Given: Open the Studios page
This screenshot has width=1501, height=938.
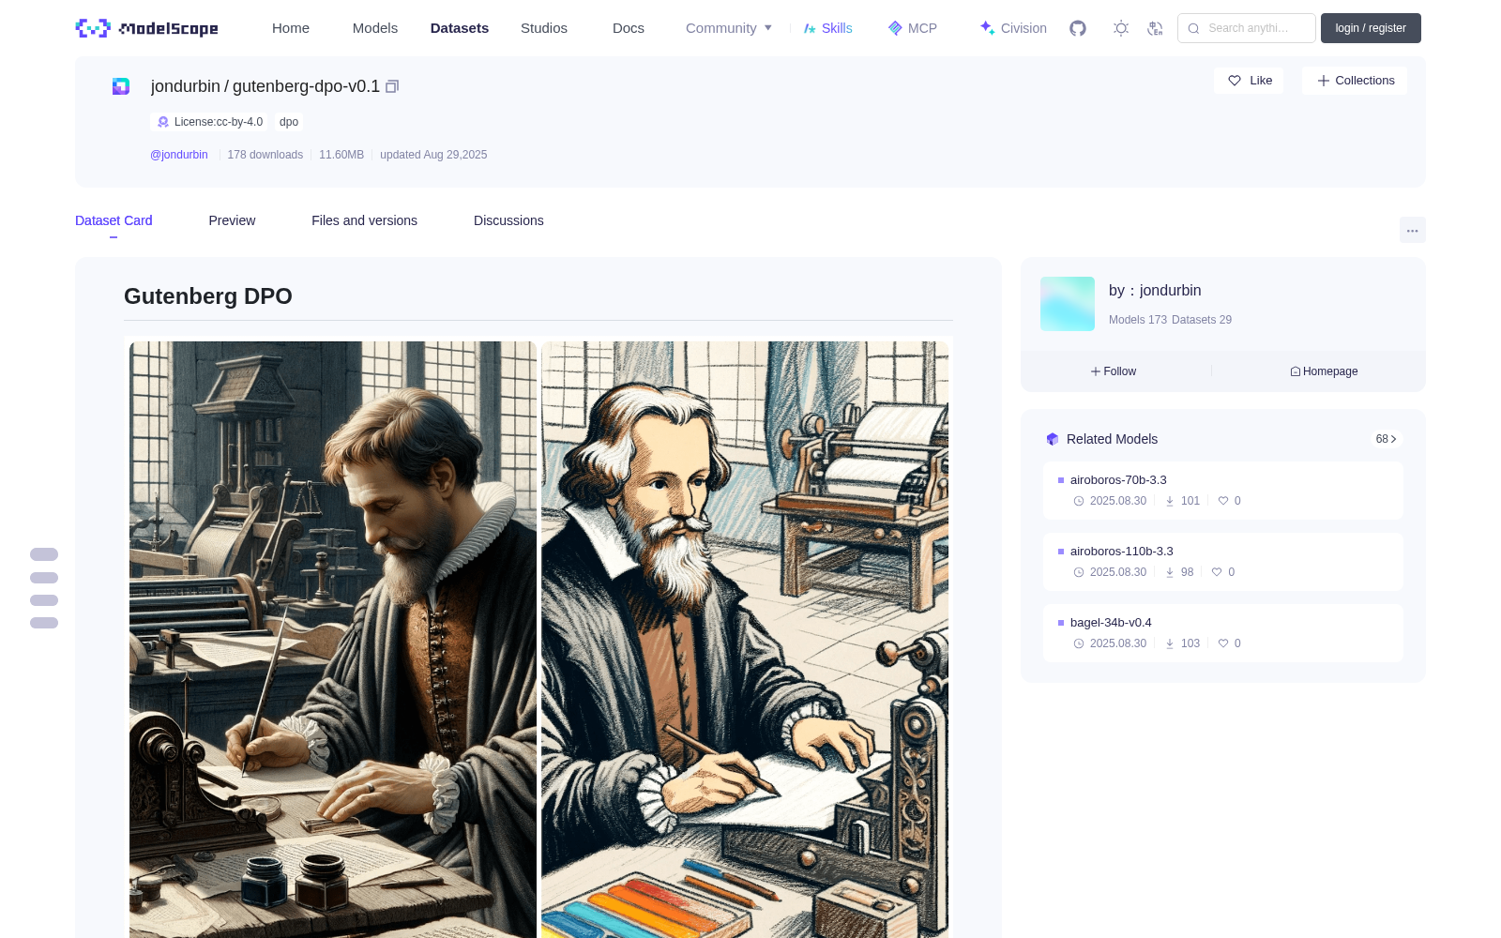Looking at the screenshot, I should click(x=544, y=28).
